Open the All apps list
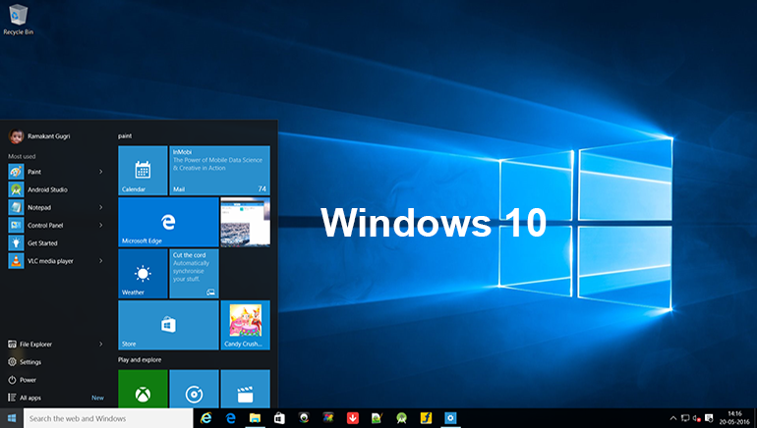The image size is (757, 428). click(x=29, y=398)
